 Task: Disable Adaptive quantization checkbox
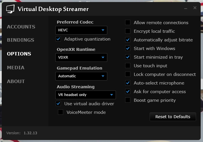pos(58,39)
